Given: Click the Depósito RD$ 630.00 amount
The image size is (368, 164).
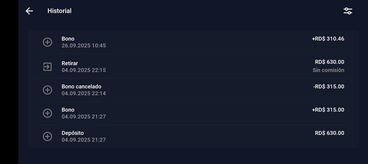Looking at the screenshot, I should click(329, 133).
